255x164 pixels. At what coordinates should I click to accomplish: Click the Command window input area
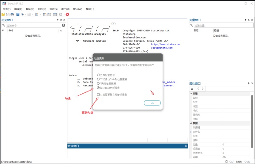click(127, 153)
